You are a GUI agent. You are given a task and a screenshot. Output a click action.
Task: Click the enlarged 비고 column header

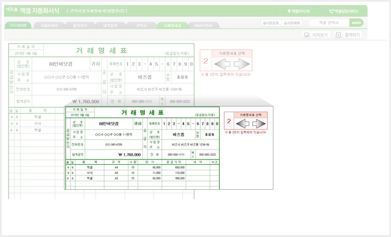click(x=214, y=162)
